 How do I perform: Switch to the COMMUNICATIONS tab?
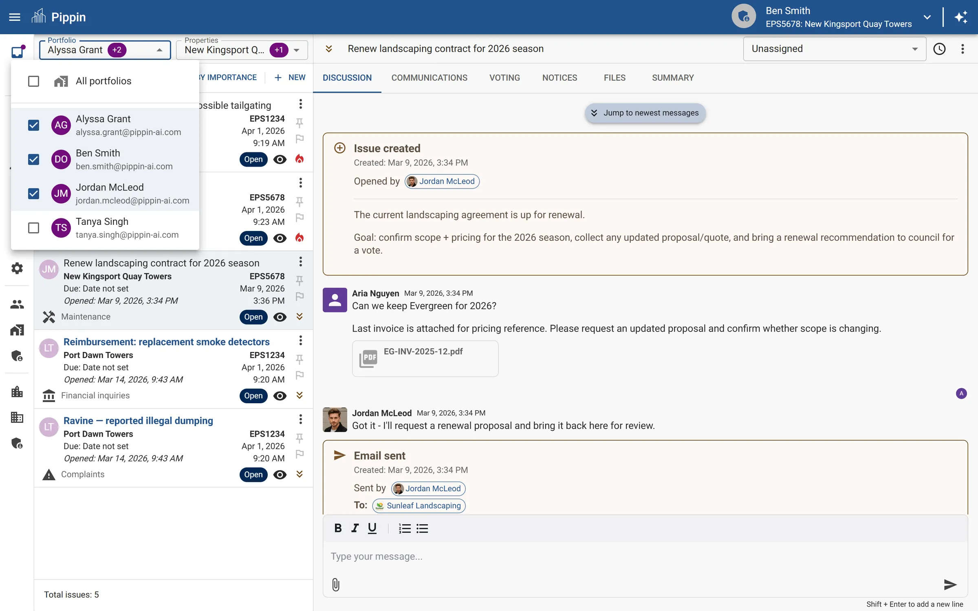tap(429, 77)
